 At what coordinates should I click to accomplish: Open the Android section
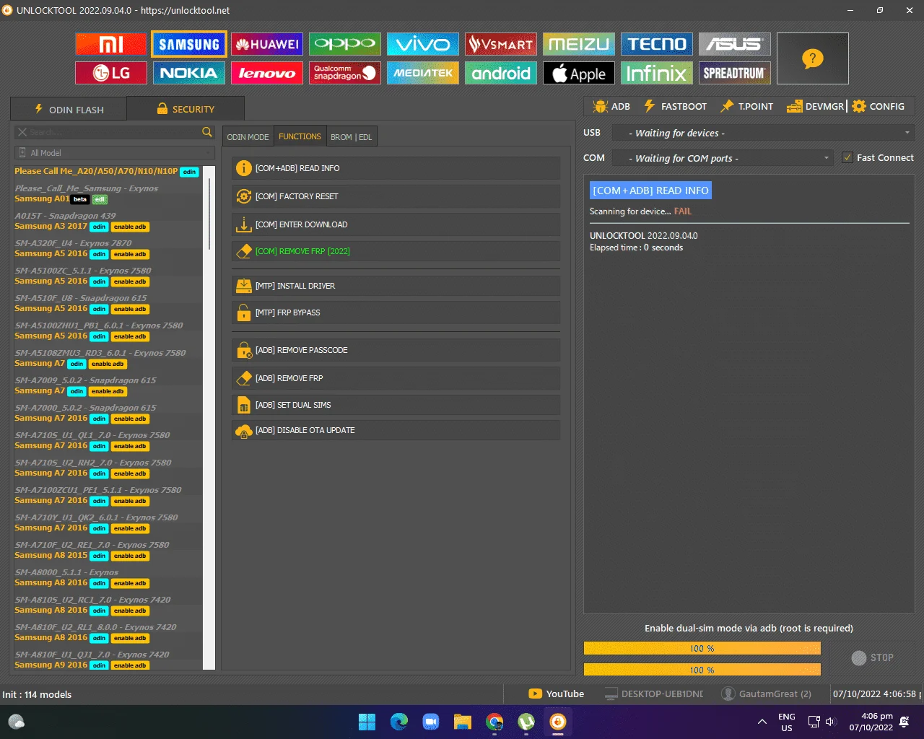501,73
